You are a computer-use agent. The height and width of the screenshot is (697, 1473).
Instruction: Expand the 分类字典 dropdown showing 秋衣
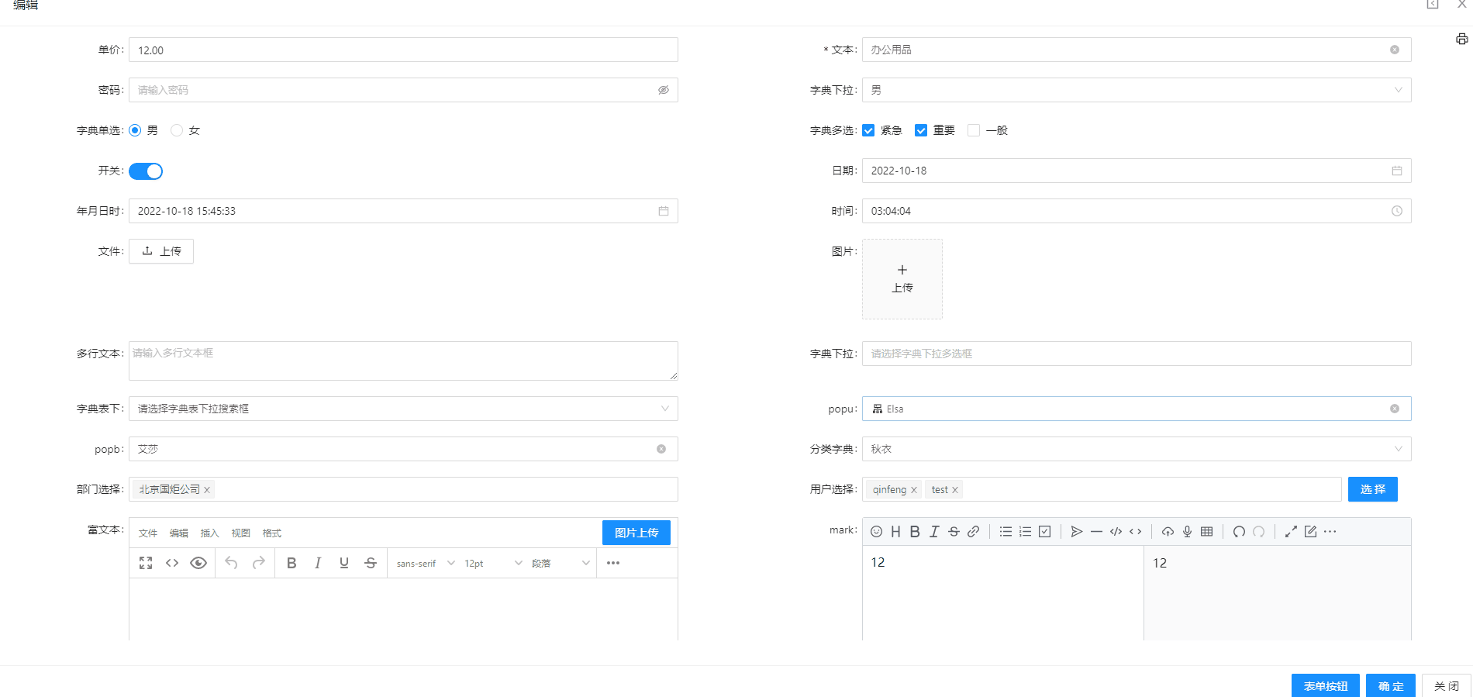point(1137,449)
